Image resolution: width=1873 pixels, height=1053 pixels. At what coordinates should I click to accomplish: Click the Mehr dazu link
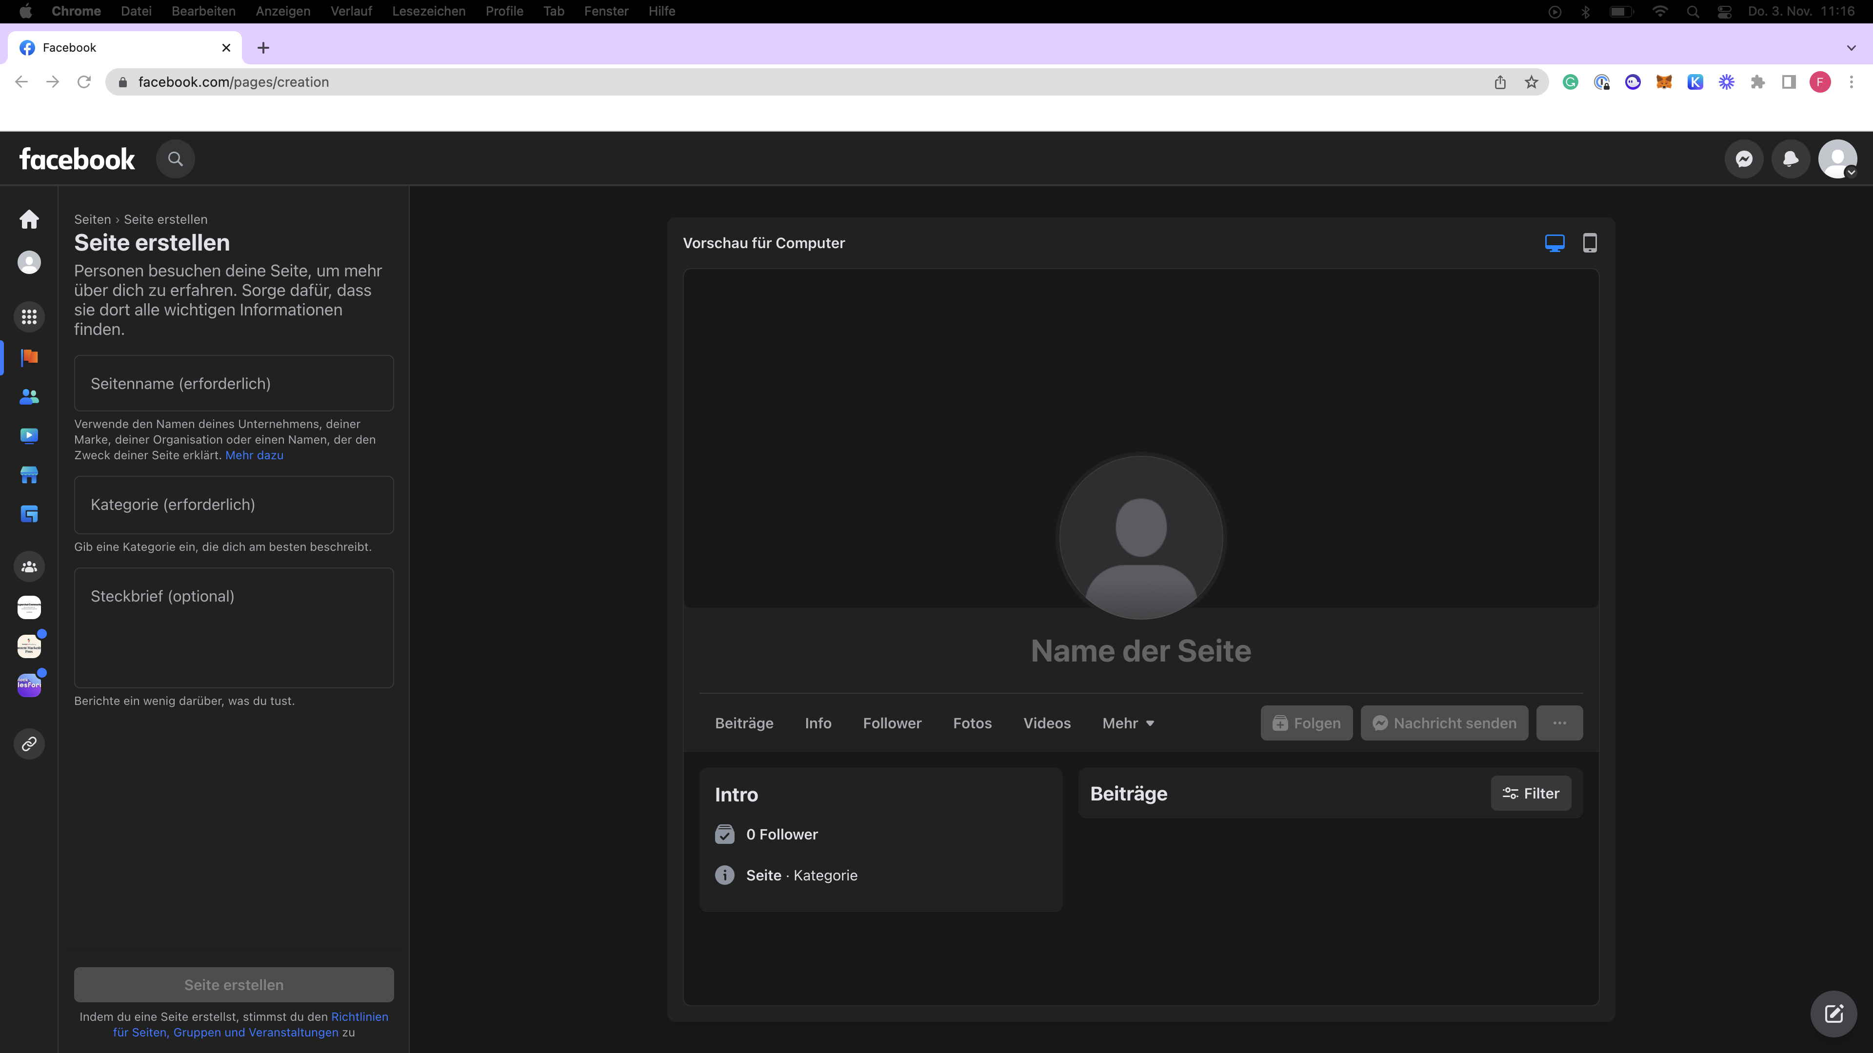(x=254, y=455)
